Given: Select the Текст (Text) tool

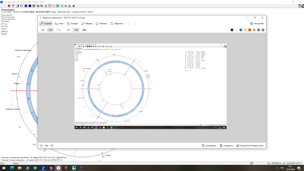Looking at the screenshot, I should point(59,24).
